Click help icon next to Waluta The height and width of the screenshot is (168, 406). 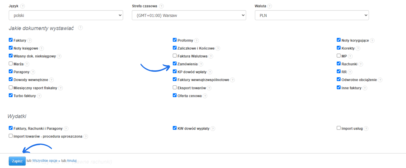click(269, 6)
